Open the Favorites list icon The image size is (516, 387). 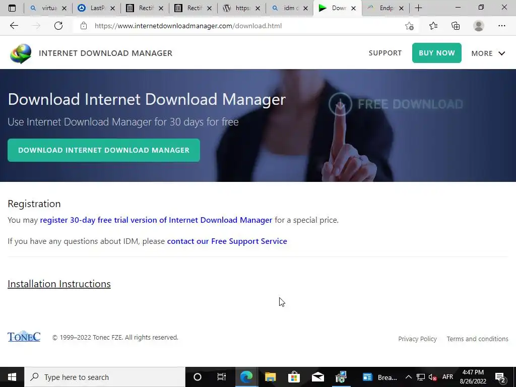(x=433, y=26)
